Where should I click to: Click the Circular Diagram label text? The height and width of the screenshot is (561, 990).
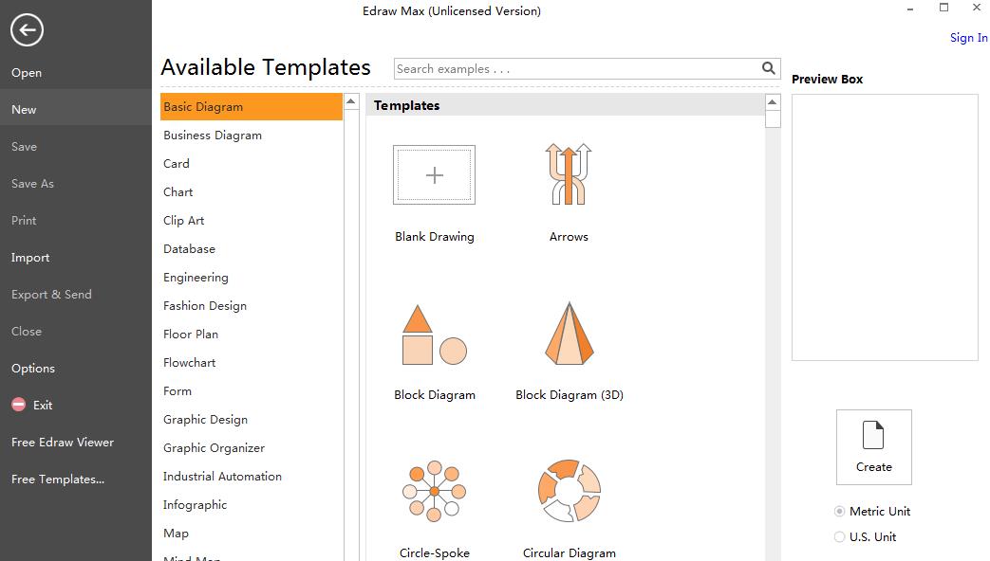point(569,552)
